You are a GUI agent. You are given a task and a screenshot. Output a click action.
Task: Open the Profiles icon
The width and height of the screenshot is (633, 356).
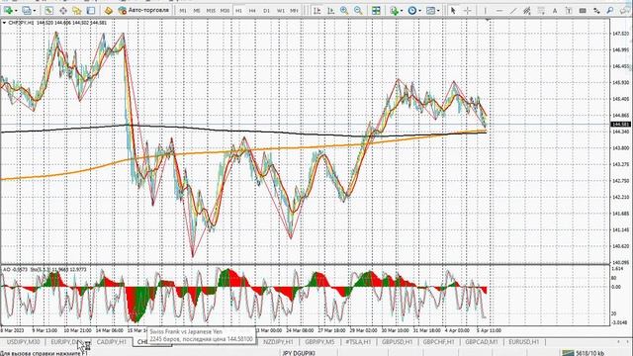click(x=27, y=11)
